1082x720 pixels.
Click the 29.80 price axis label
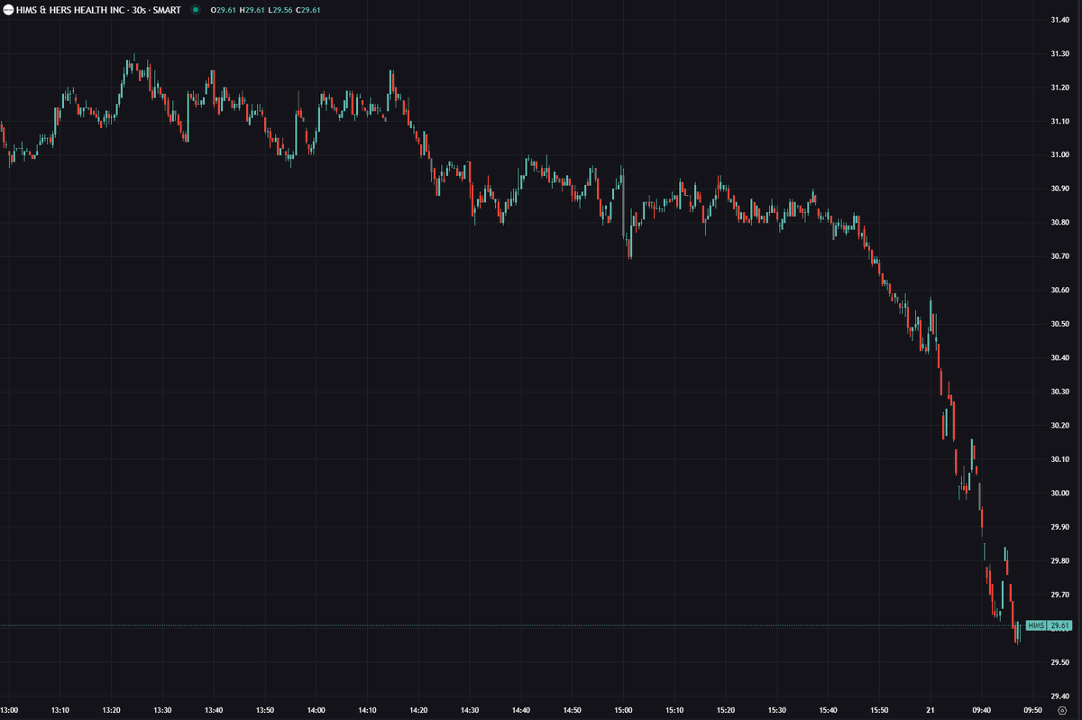[x=1059, y=561]
